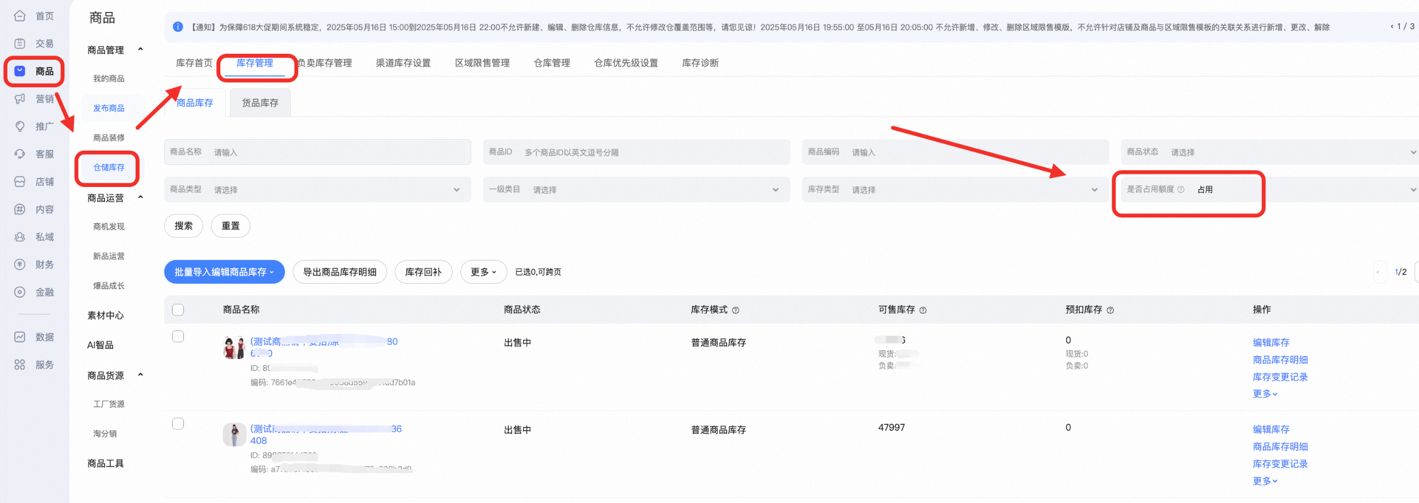This screenshot has height=503, width=1419.
Task: Click help icon next to 库存模式 header
Action: pos(736,310)
